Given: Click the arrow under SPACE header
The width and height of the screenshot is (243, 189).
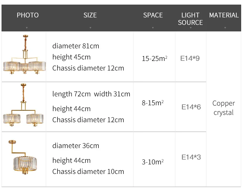Looking at the screenshot, I should pyautogui.click(x=153, y=28).
